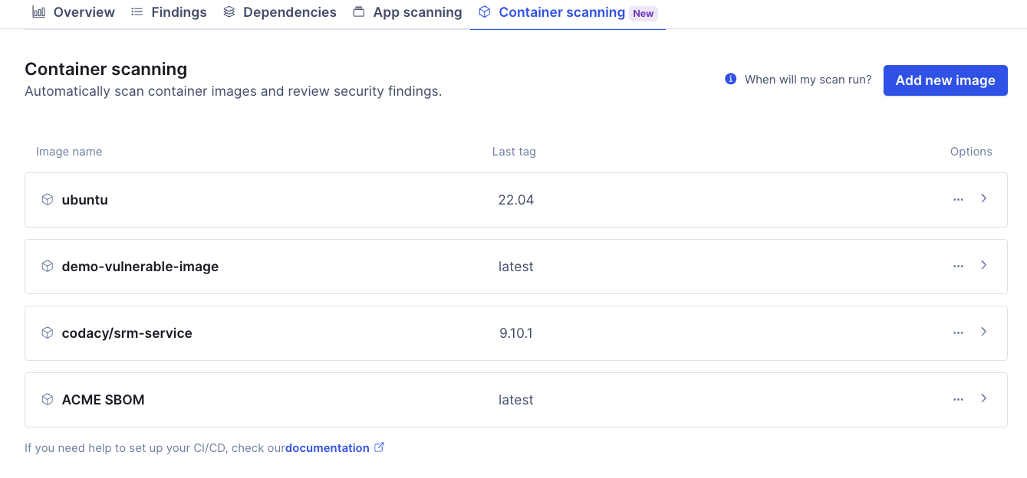Click the info icon before scan question
This screenshot has width=1027, height=478.
click(x=729, y=79)
